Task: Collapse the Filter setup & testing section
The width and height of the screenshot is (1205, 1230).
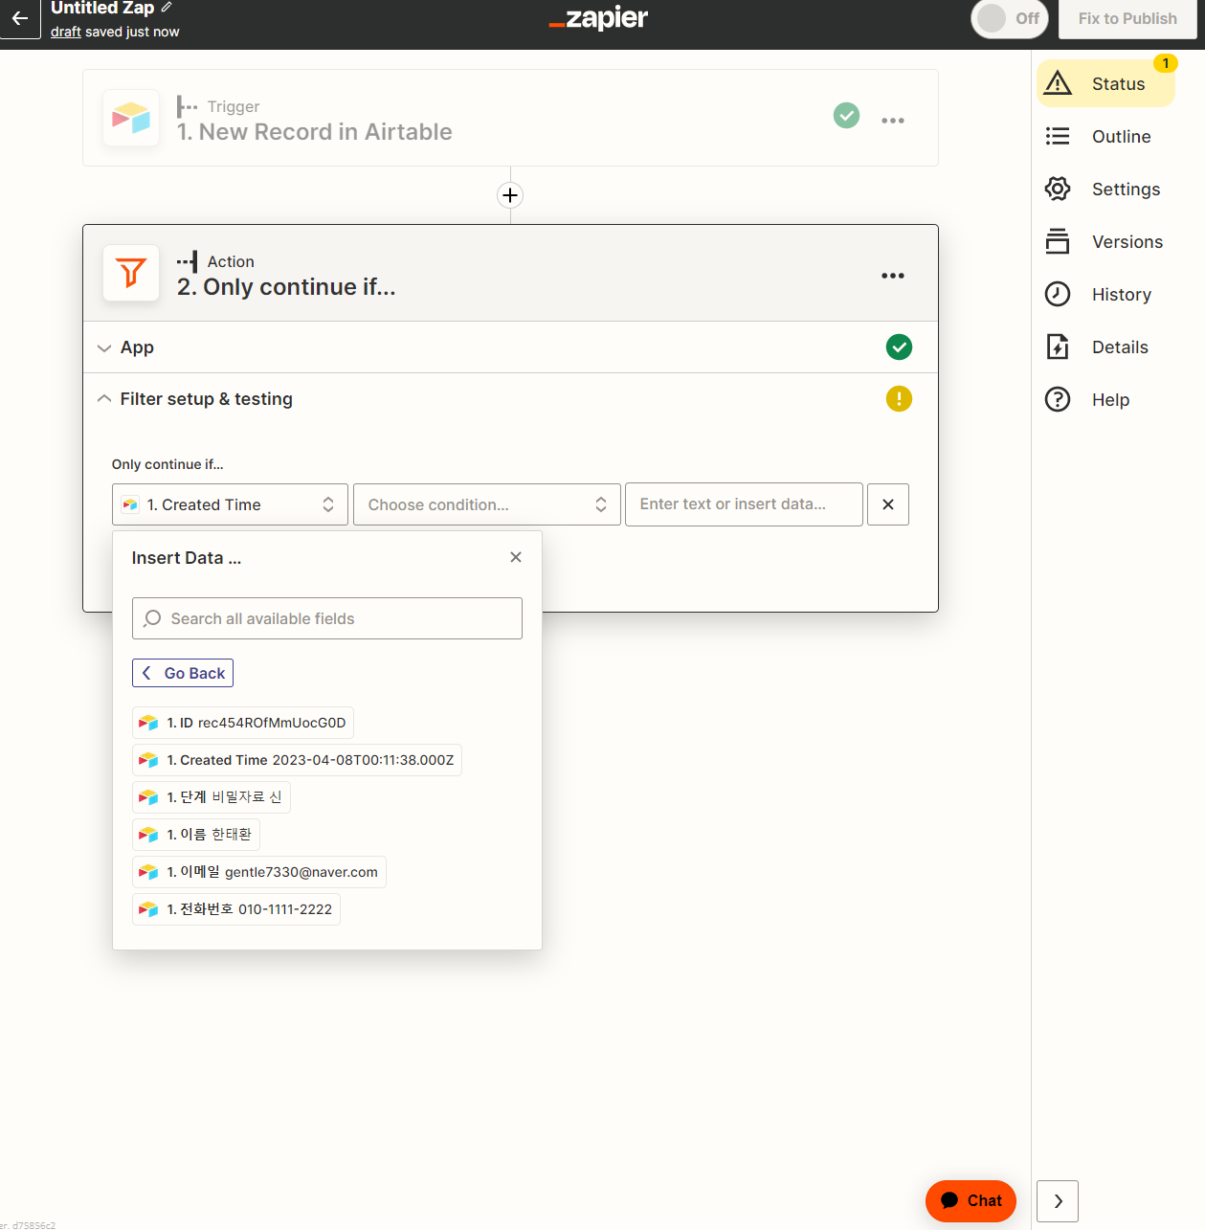Action: tap(510, 399)
